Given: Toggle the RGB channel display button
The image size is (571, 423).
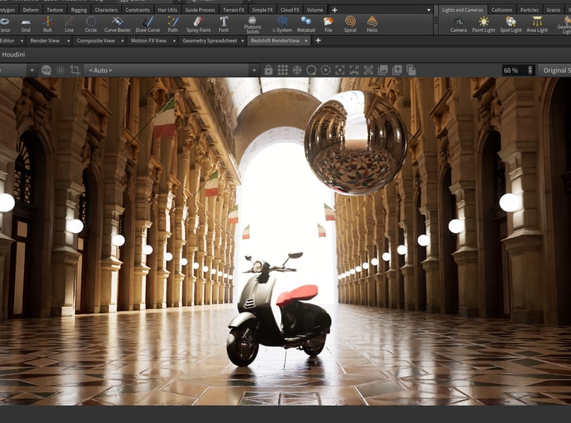Looking at the screenshot, I should pyautogui.click(x=47, y=70).
